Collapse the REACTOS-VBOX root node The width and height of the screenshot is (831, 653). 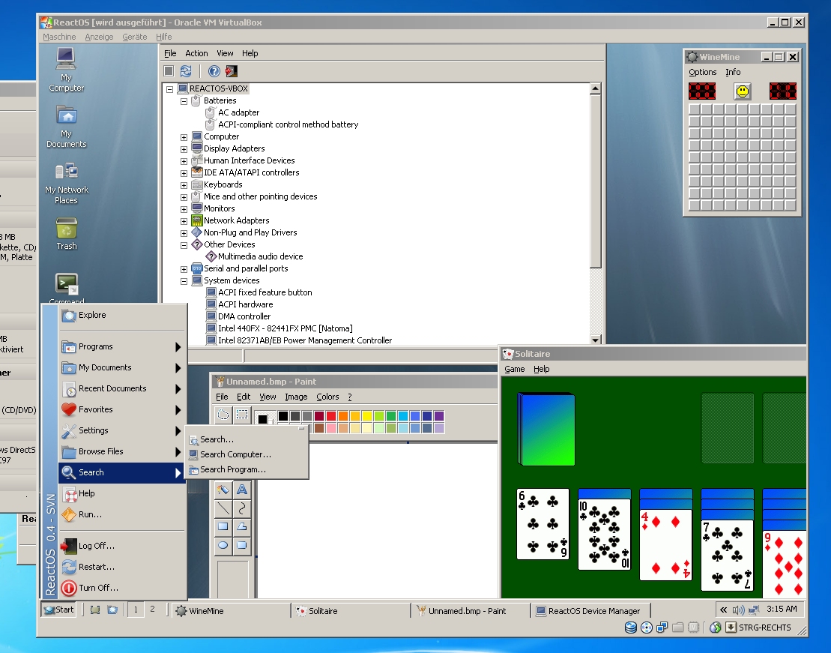coord(169,89)
